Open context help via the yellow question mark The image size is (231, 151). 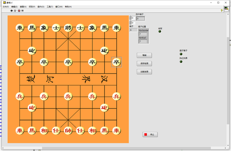[221, 10]
